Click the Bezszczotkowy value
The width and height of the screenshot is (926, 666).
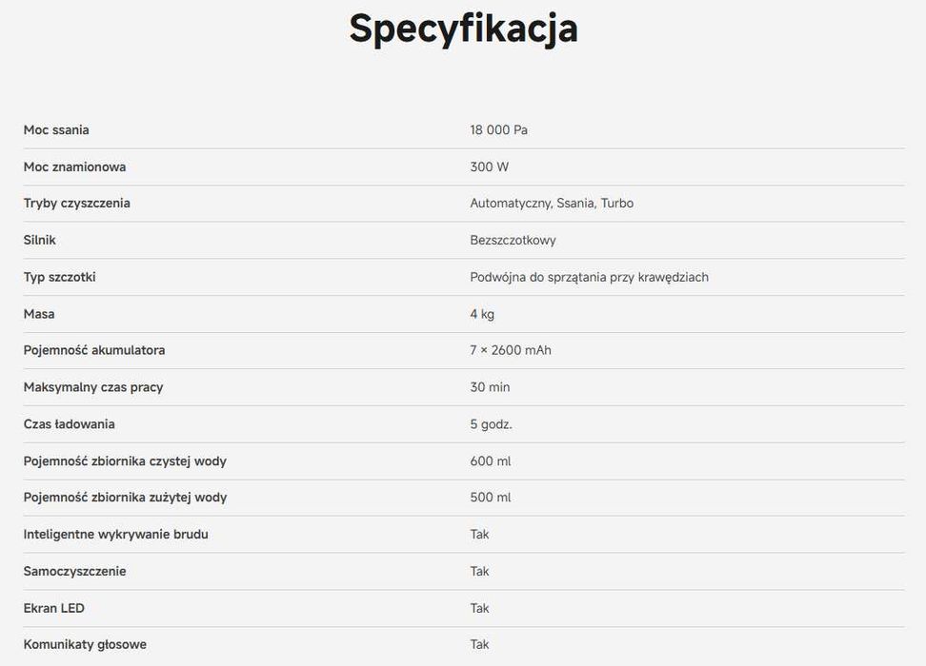pyautogui.click(x=513, y=240)
